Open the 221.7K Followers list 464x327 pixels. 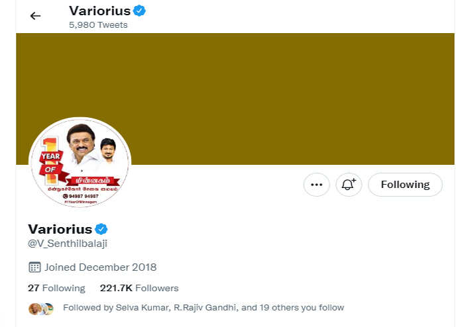[x=139, y=288]
